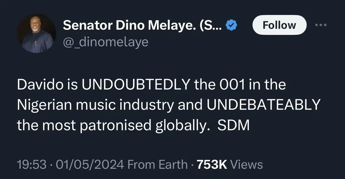This screenshot has height=179, width=345.
Task: Click the SDM signature ending the tweet
Action: [x=234, y=125]
